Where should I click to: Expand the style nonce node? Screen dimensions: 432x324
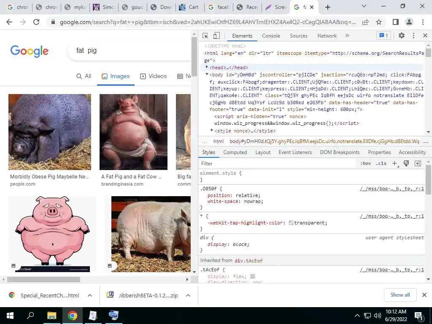tap(212, 130)
